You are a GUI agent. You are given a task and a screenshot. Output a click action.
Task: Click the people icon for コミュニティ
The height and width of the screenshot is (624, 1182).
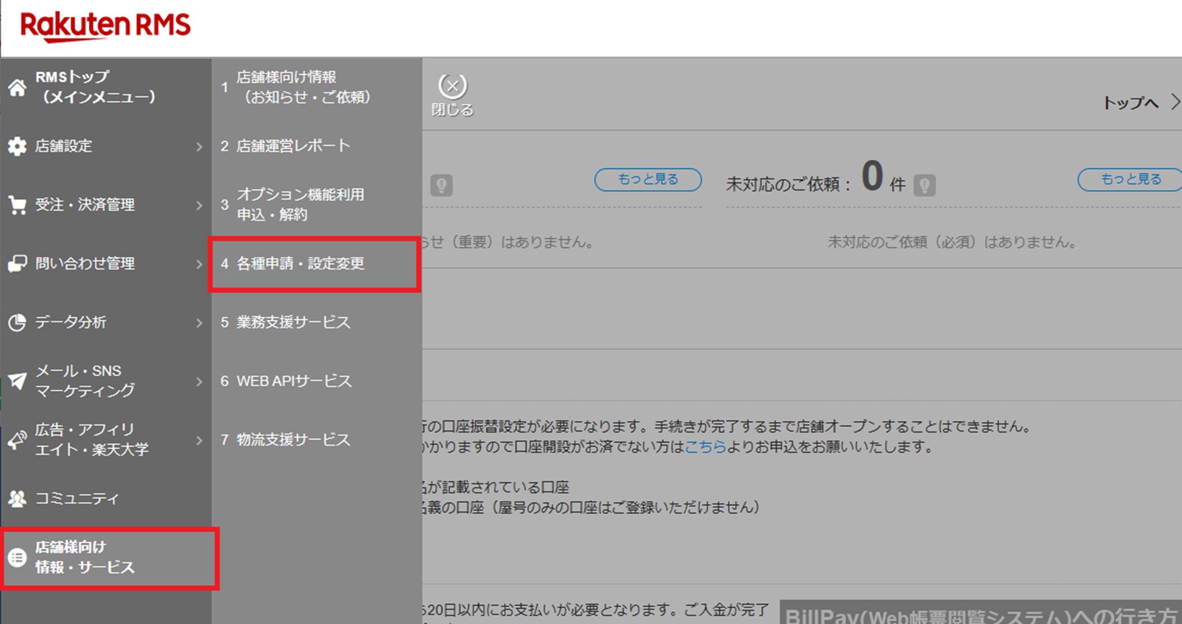[18, 498]
